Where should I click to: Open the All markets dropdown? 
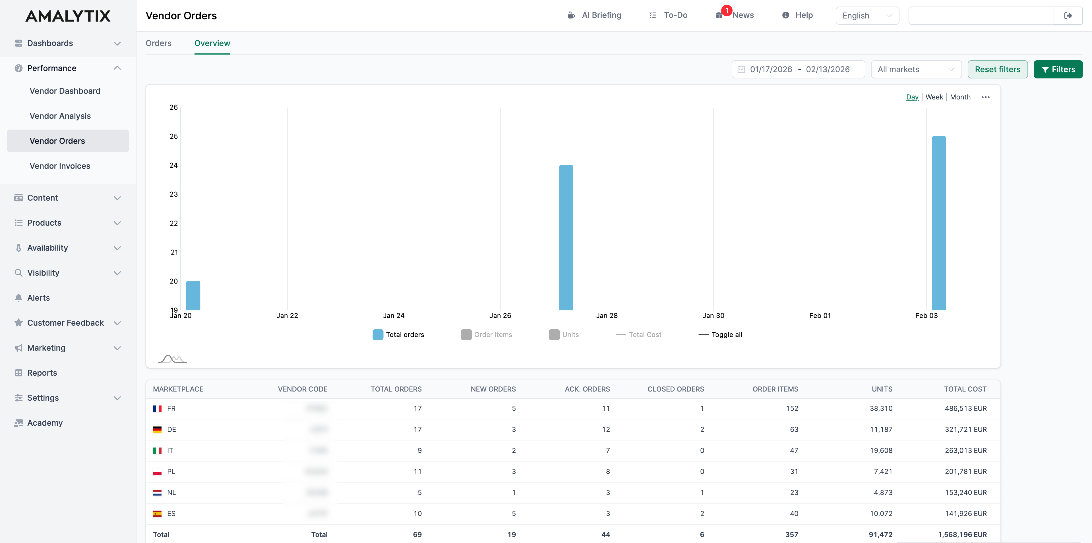pos(916,69)
